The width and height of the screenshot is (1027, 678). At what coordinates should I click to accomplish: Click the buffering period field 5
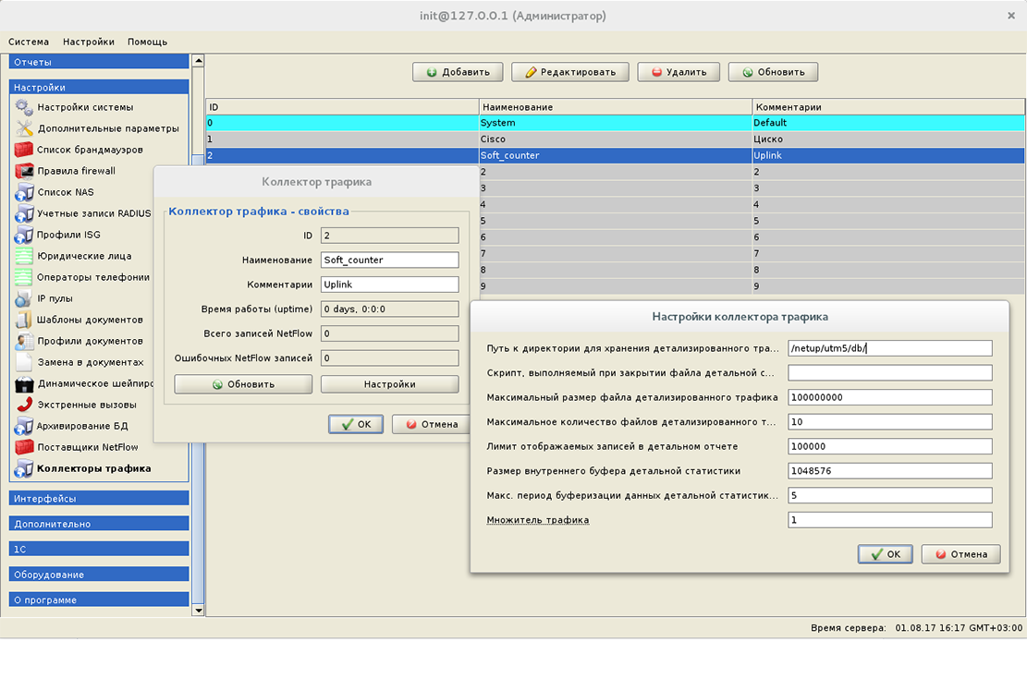click(889, 495)
